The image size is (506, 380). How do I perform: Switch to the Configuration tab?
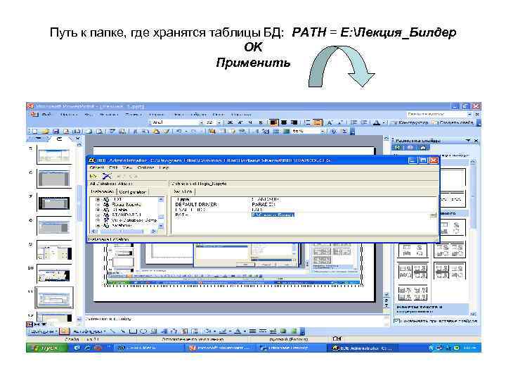(133, 192)
